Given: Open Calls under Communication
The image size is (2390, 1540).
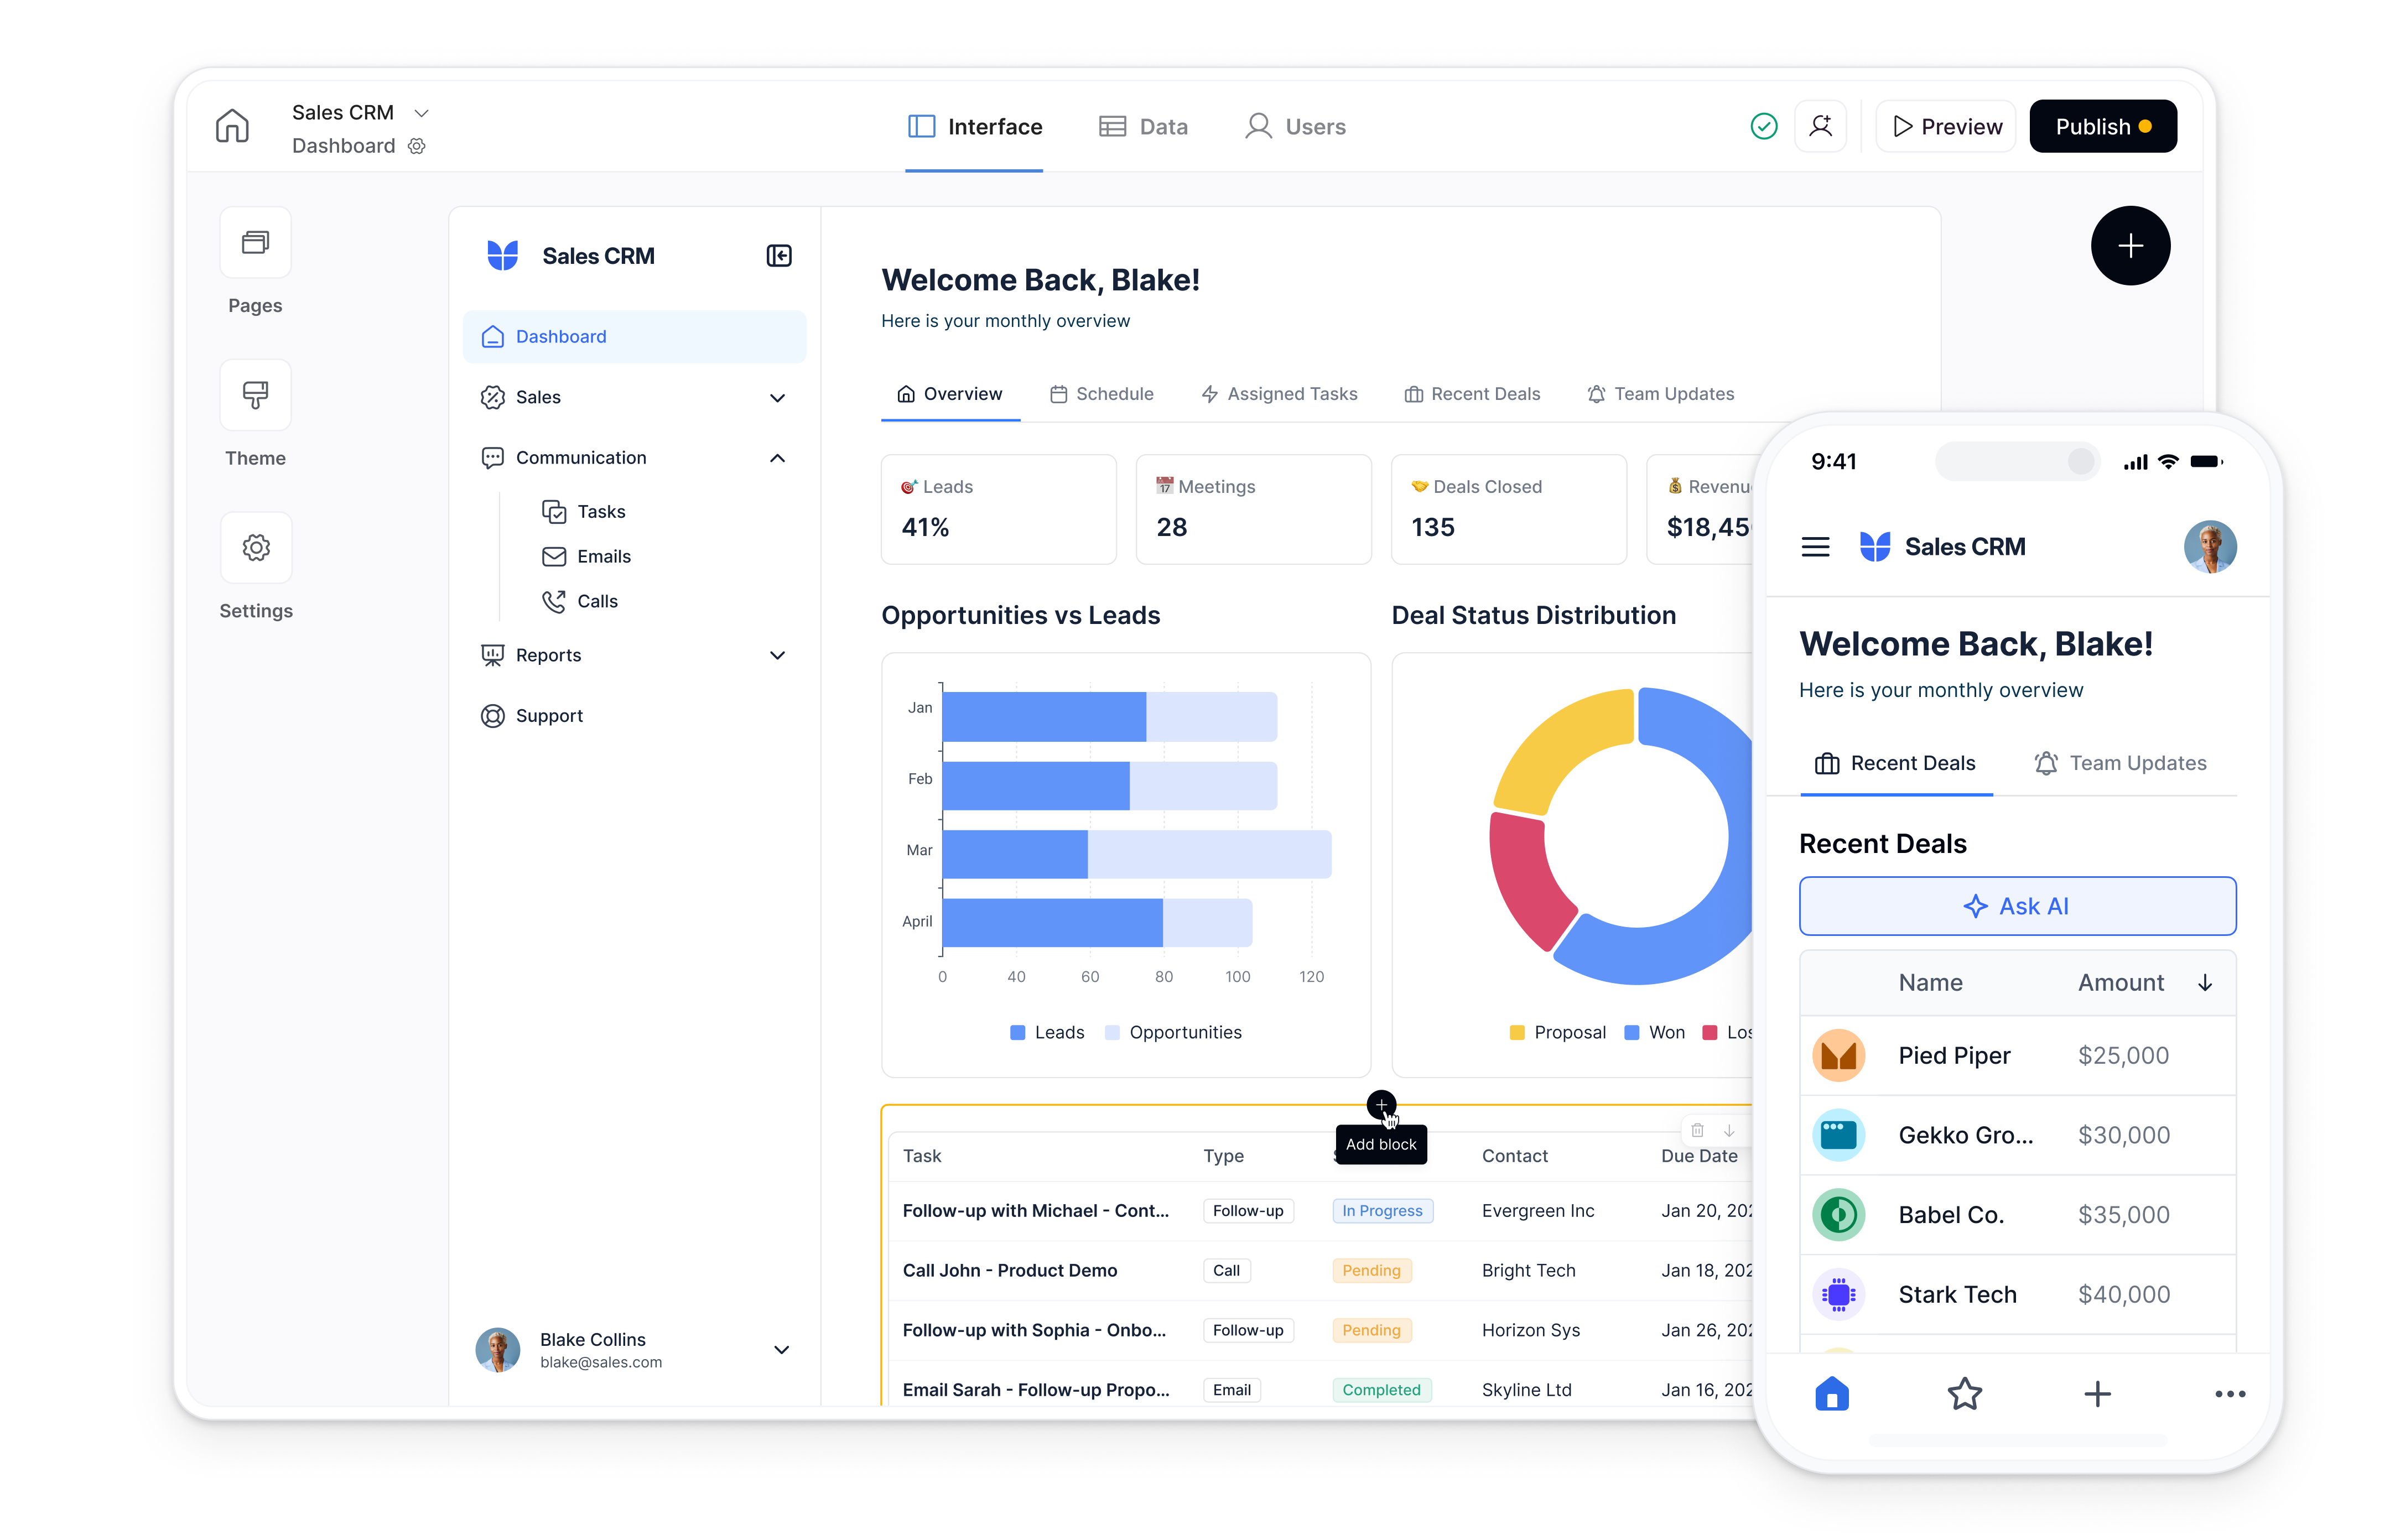Looking at the screenshot, I should (x=580, y=601).
